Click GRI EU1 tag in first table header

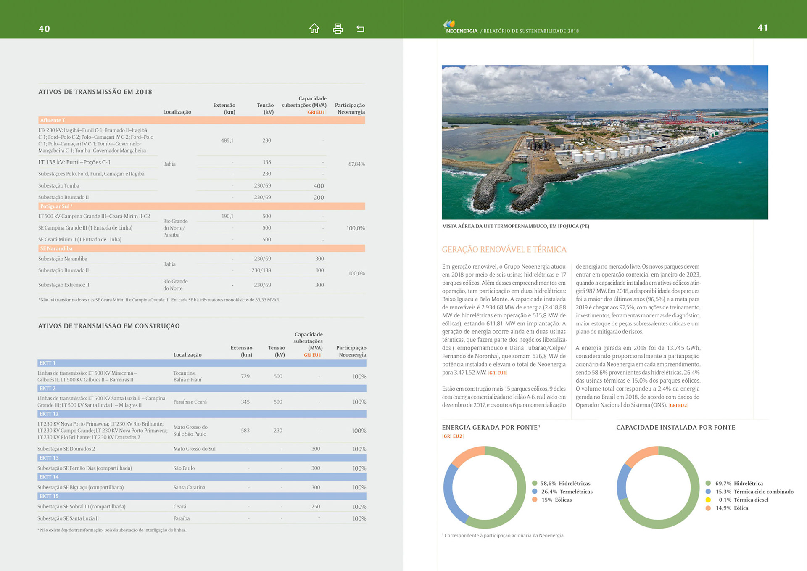click(x=316, y=112)
